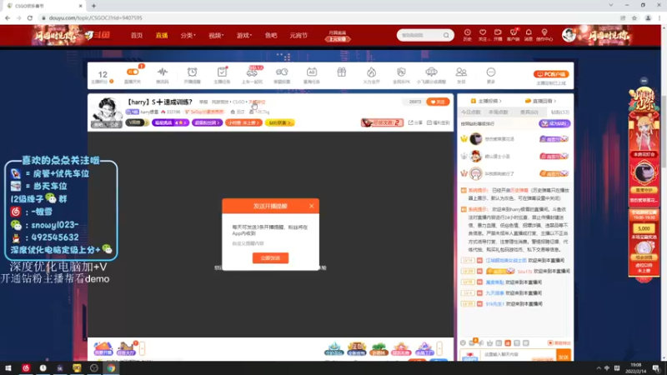Image resolution: width=667 pixels, height=375 pixels.
Task: Open 主播投稿 link in right panel
Action: pos(485,101)
